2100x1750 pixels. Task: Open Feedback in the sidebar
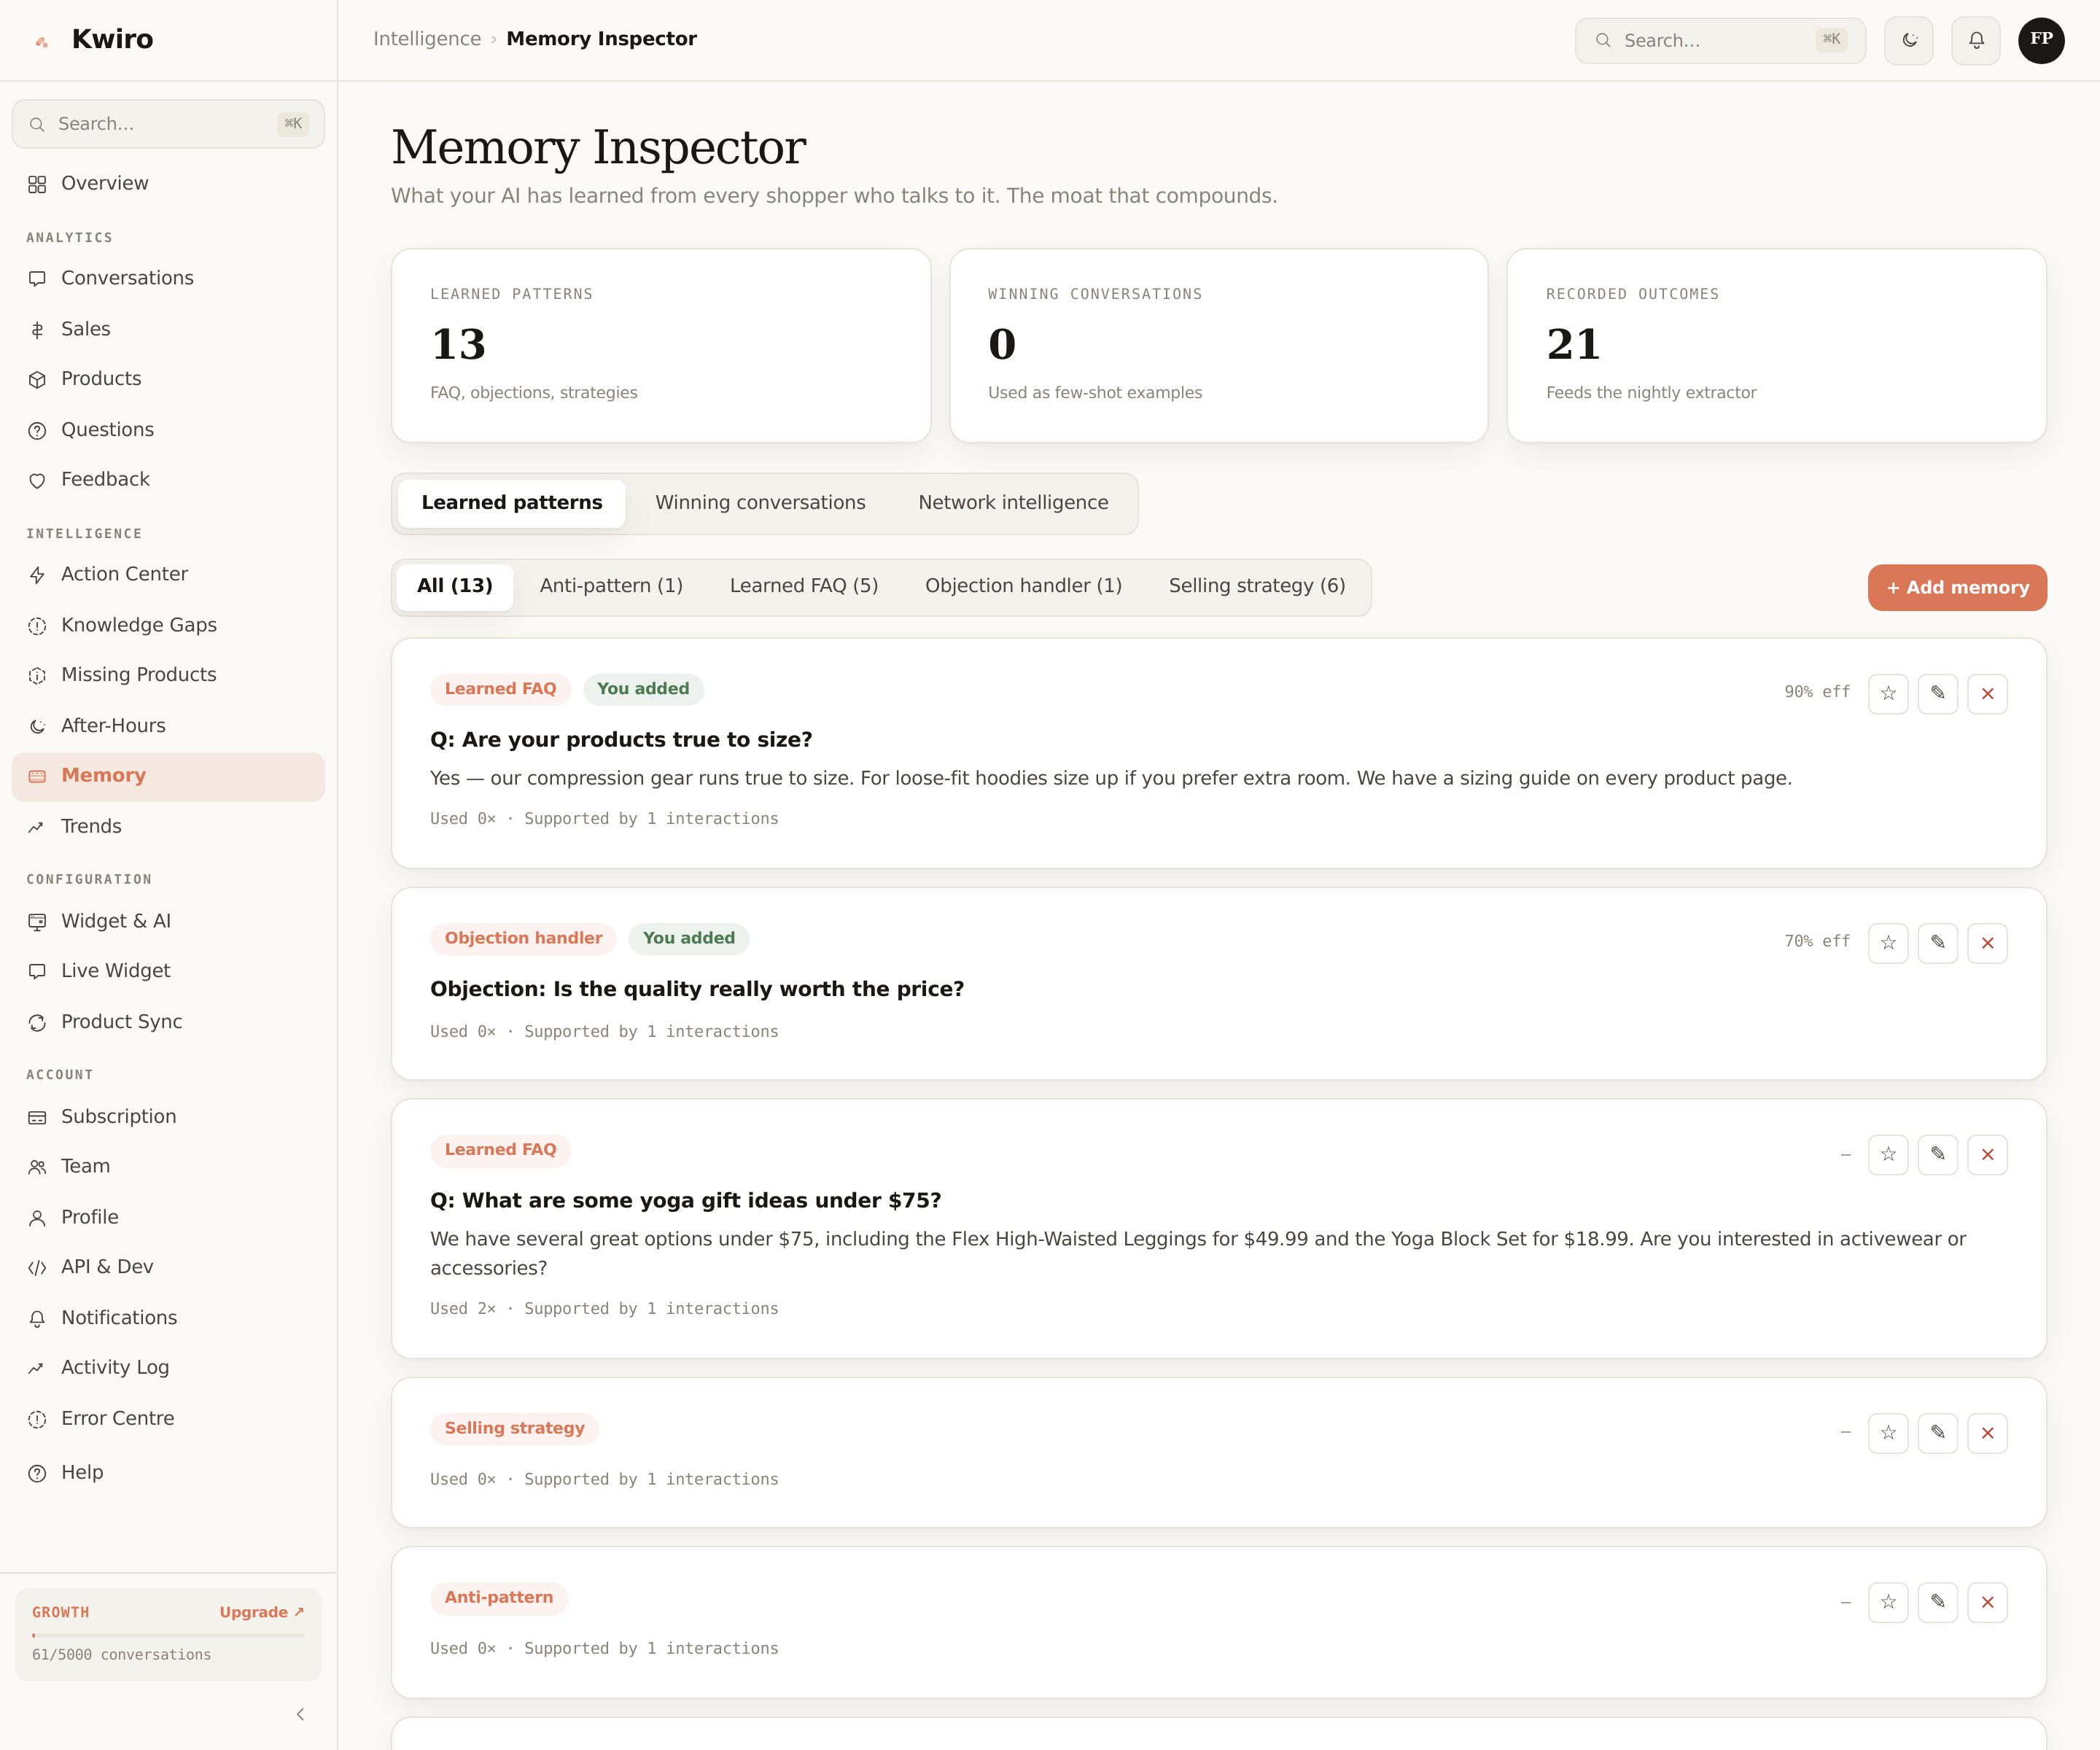pos(168,480)
